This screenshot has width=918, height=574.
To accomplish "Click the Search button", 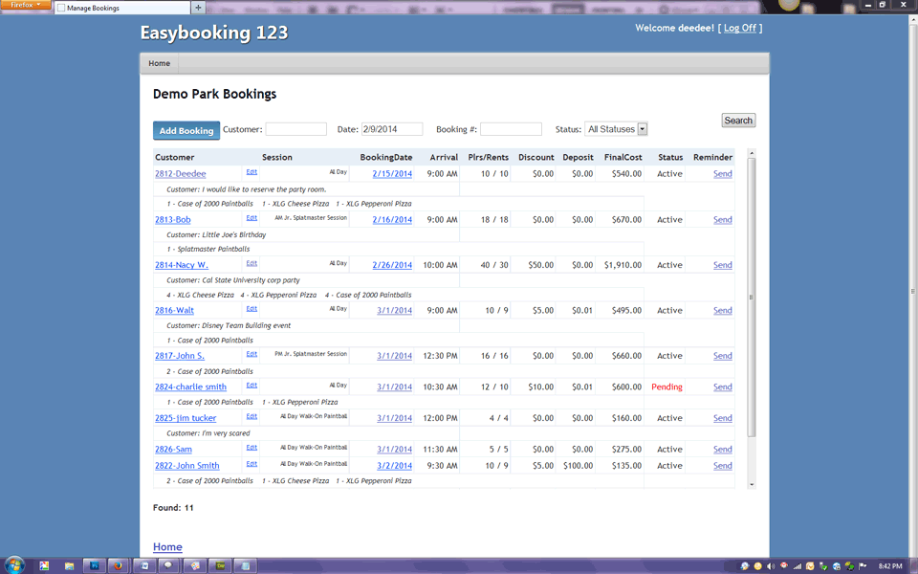I will [738, 121].
